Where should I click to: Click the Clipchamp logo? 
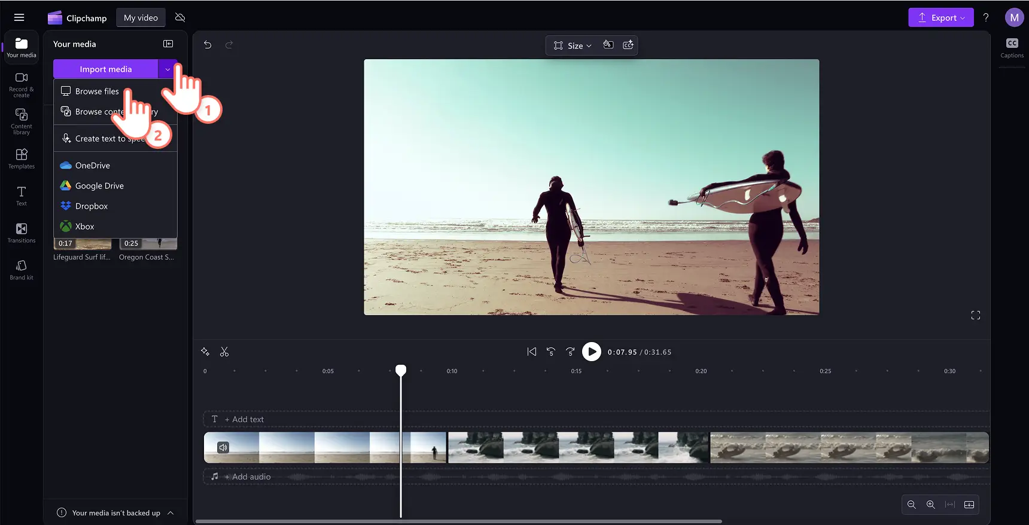pyautogui.click(x=77, y=18)
